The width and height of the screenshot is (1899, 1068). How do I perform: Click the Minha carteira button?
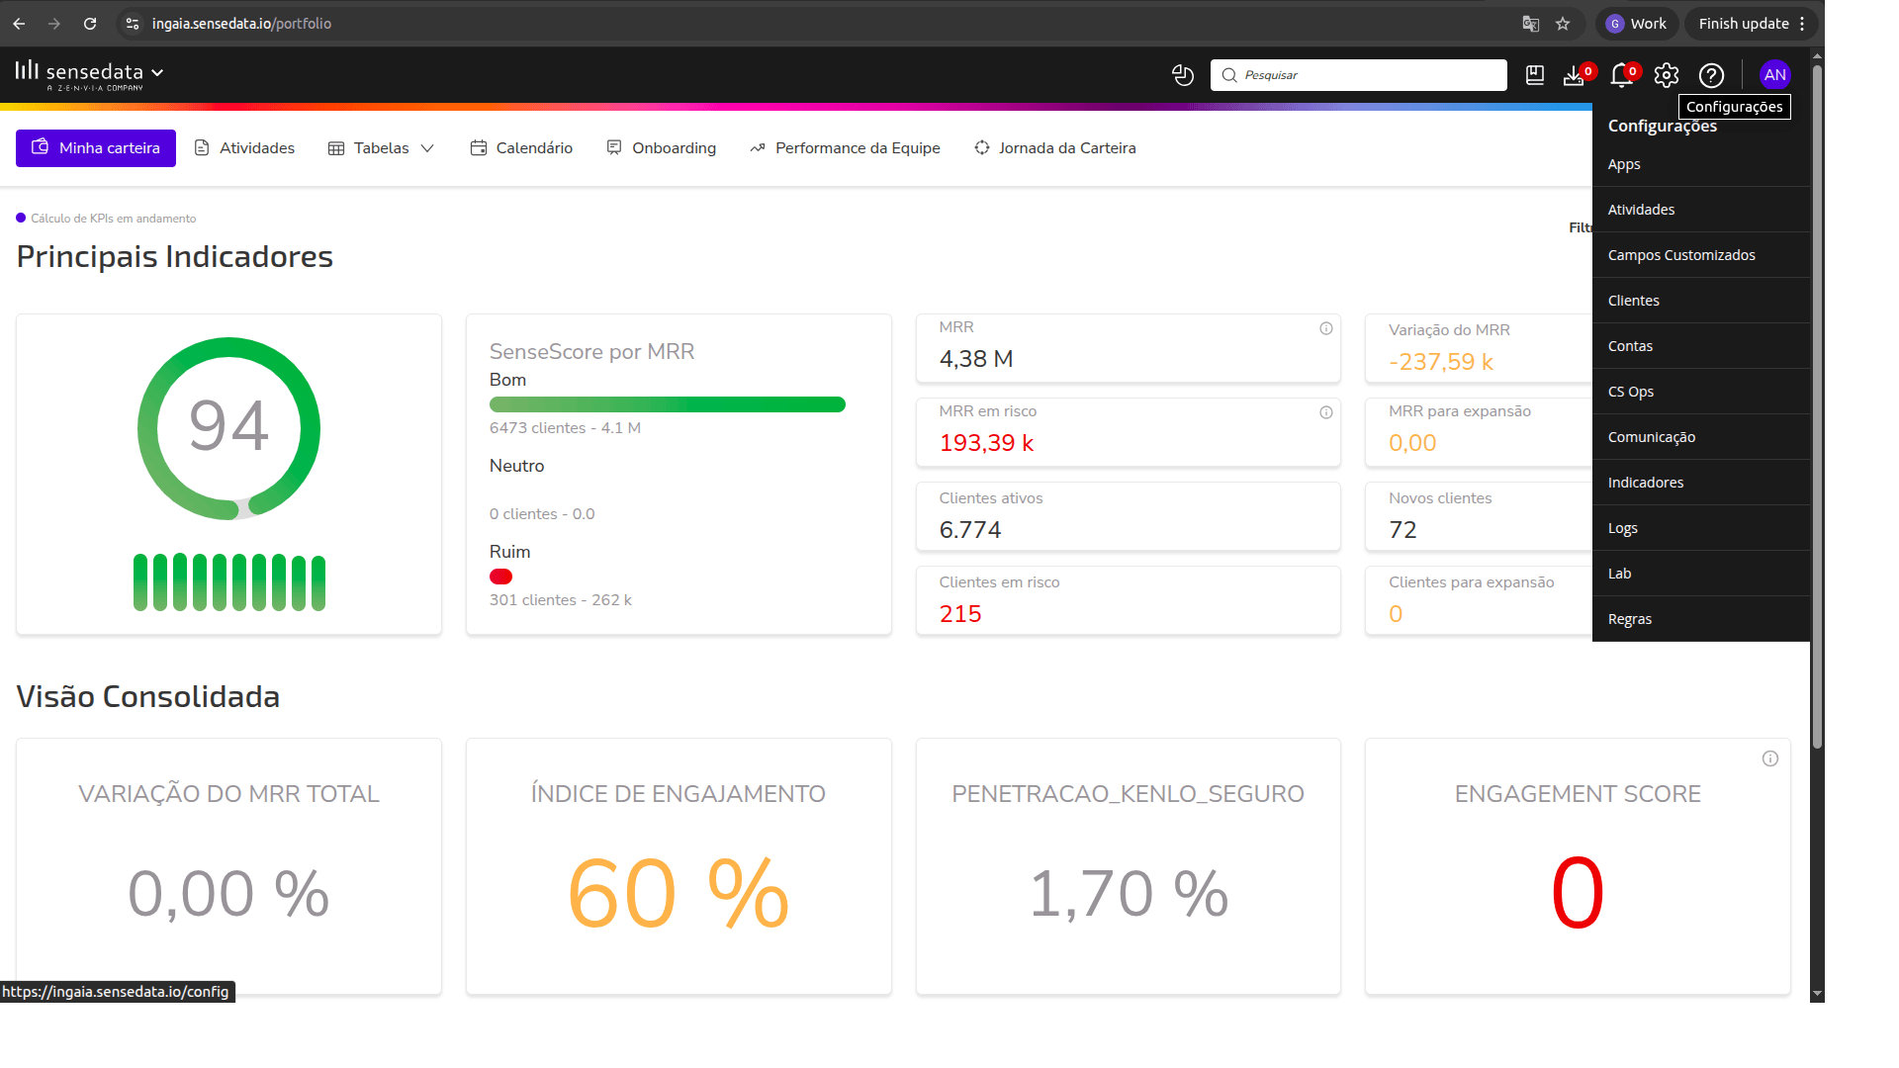96,148
